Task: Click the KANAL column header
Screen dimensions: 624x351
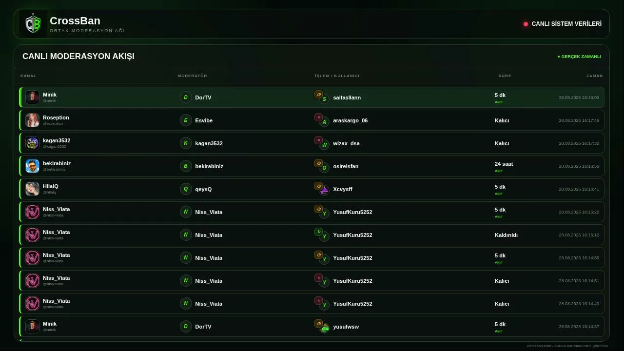Action: click(28, 76)
